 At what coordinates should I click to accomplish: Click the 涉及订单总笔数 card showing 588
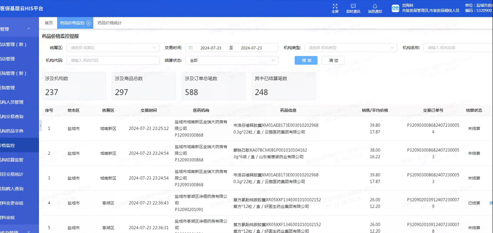click(214, 86)
